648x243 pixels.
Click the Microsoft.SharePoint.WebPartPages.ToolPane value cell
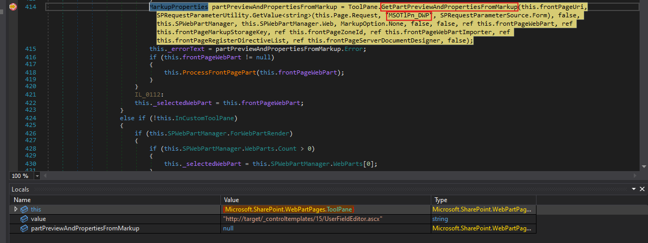pyautogui.click(x=288, y=209)
